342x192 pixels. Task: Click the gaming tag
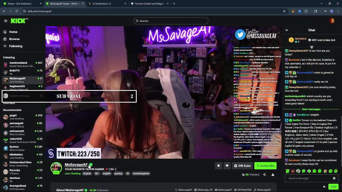click(x=118, y=174)
